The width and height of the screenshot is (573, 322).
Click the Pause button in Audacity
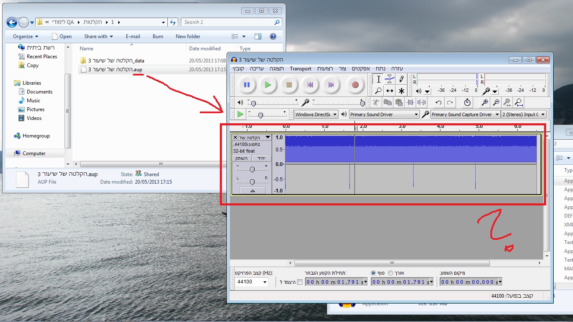(247, 85)
